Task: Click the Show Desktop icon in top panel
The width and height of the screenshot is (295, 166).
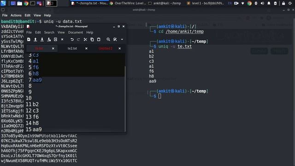Action: 13,3
